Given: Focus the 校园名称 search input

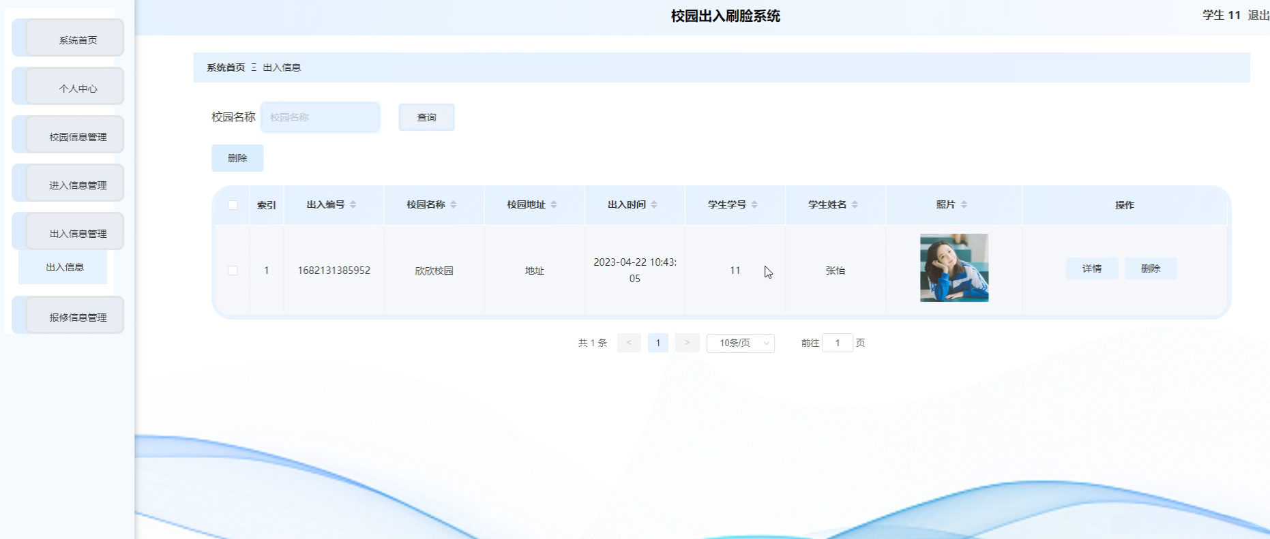Looking at the screenshot, I should (320, 117).
